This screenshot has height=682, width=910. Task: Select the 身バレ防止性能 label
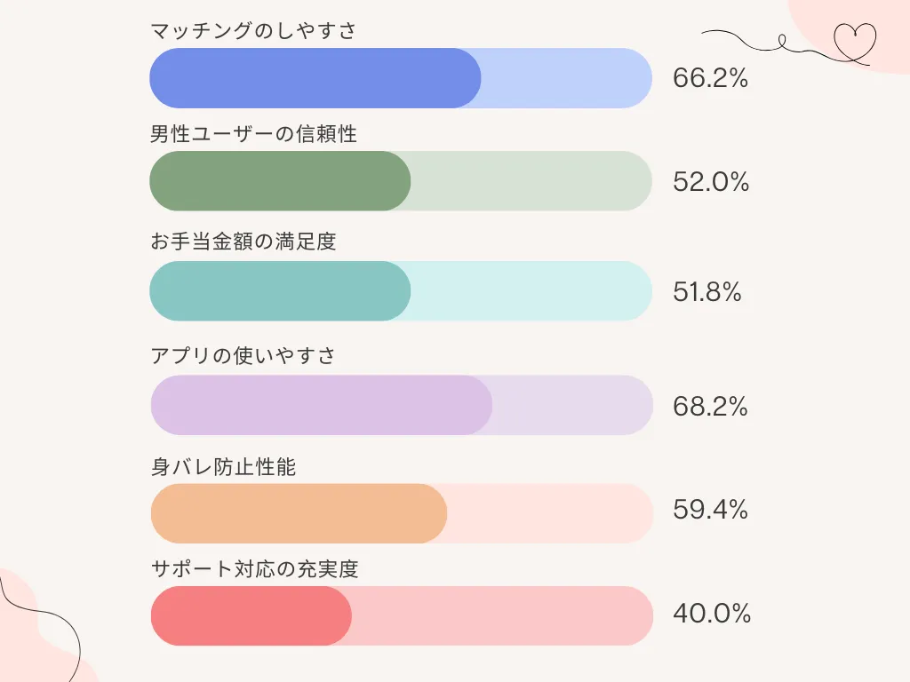223,467
